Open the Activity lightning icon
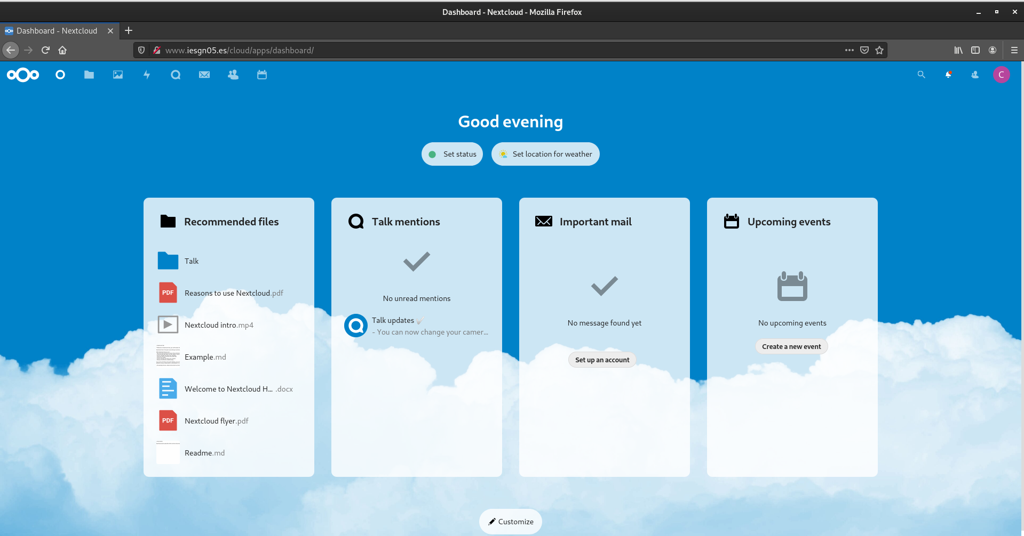This screenshot has height=536, width=1024. pyautogui.click(x=147, y=75)
